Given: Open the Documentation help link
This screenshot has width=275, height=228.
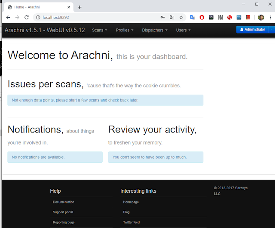Looking at the screenshot, I should [64, 202].
